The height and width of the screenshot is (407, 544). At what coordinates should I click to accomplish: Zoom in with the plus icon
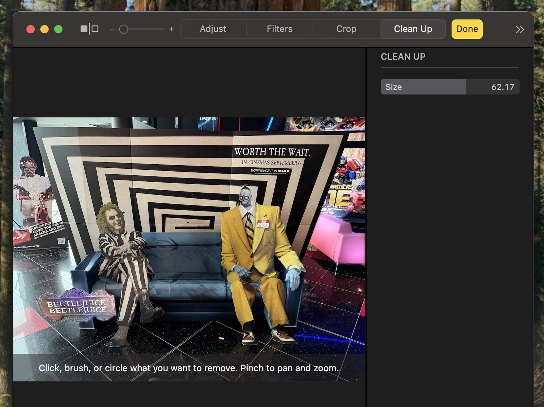coord(171,29)
